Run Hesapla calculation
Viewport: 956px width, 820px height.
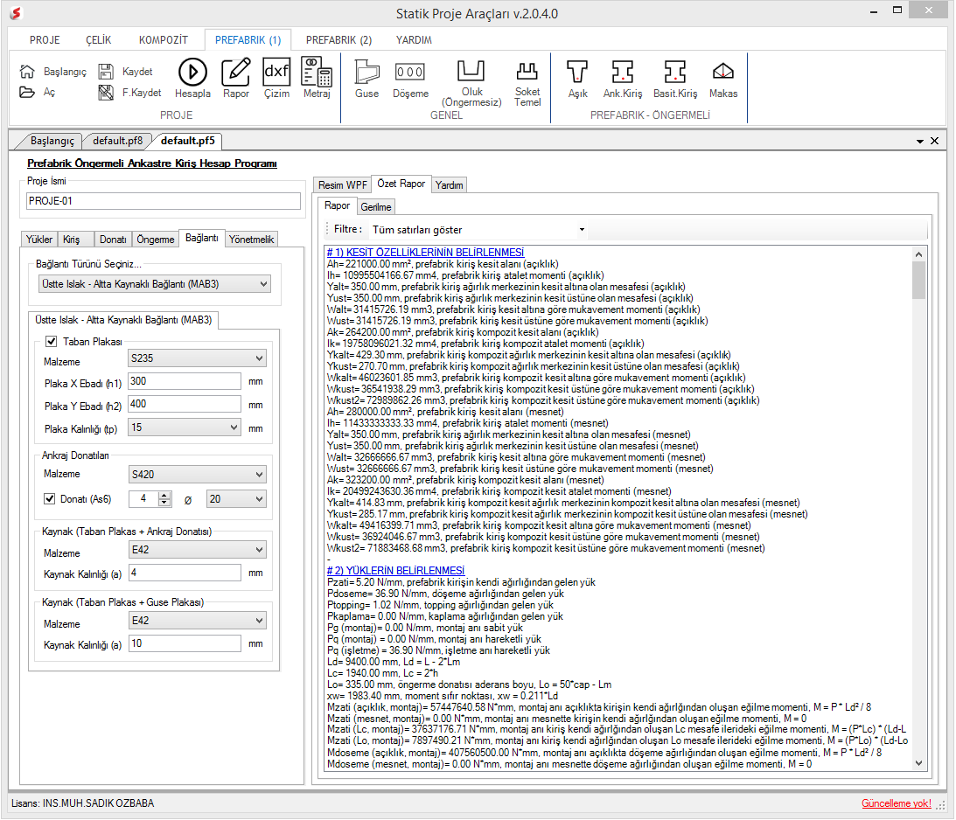tap(192, 78)
